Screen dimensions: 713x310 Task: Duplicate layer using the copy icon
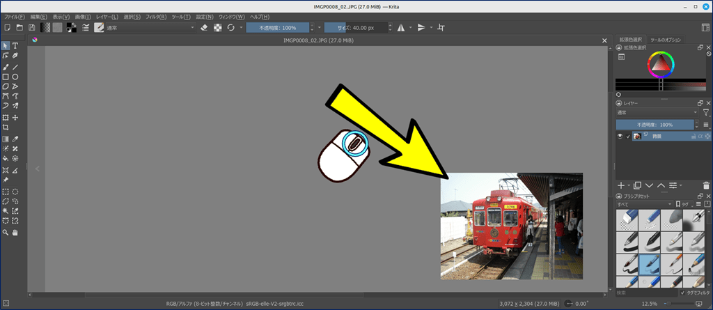pos(637,186)
